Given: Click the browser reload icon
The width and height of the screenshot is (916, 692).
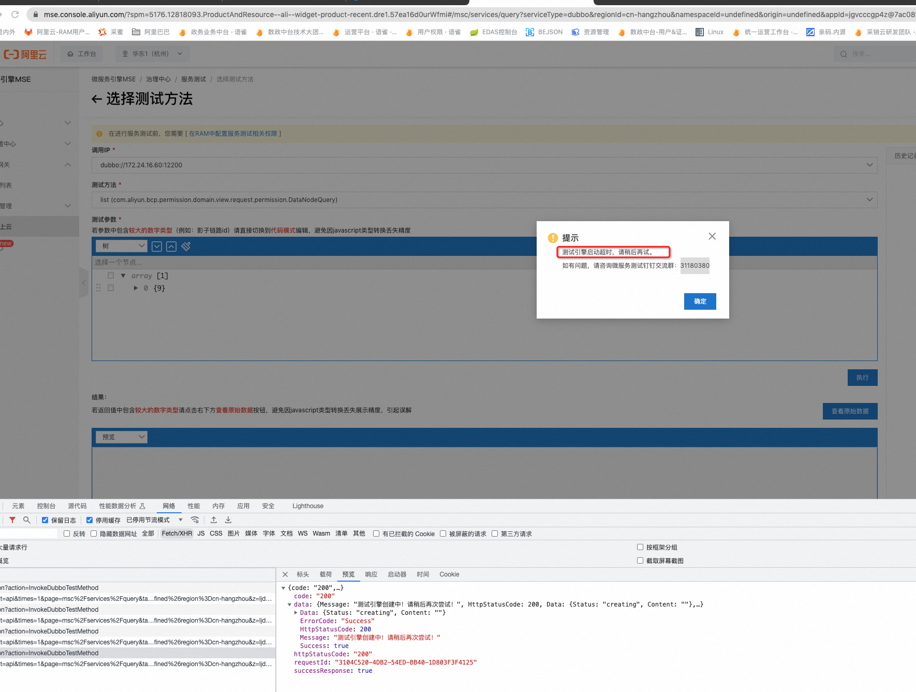Looking at the screenshot, I should [x=15, y=15].
